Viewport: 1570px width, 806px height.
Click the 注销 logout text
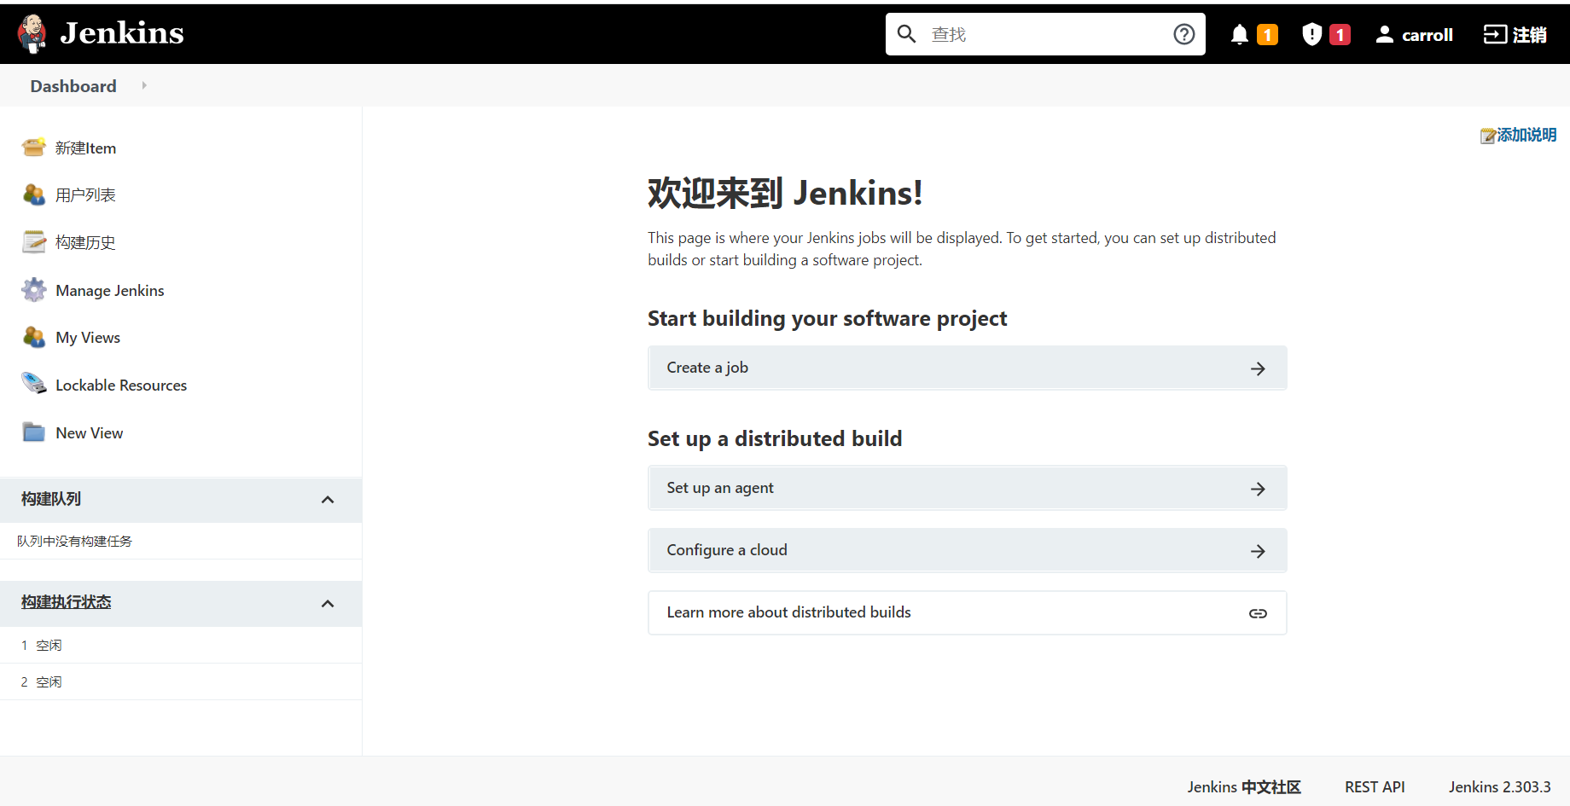pyautogui.click(x=1530, y=35)
